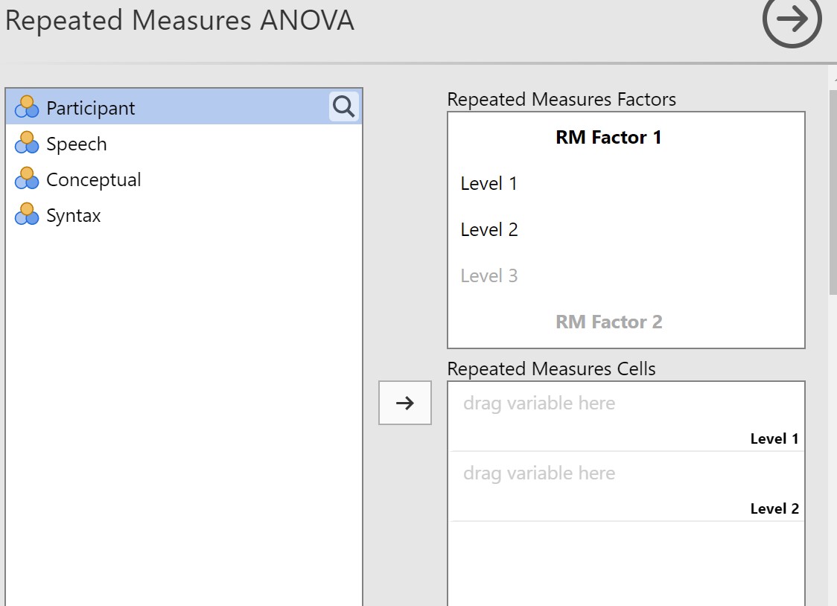837x606 pixels.
Task: Click the collapse options arrow circle icon
Action: coord(792,19)
